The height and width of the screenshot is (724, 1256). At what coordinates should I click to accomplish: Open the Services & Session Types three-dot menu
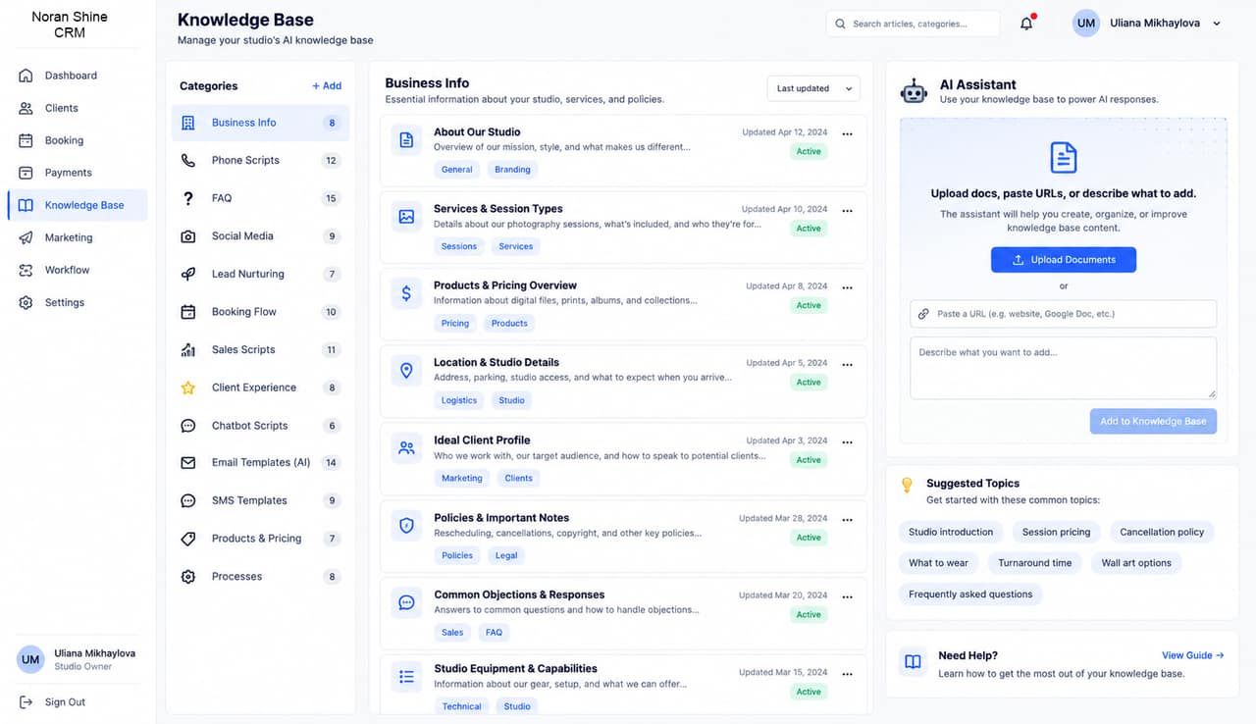click(x=847, y=211)
